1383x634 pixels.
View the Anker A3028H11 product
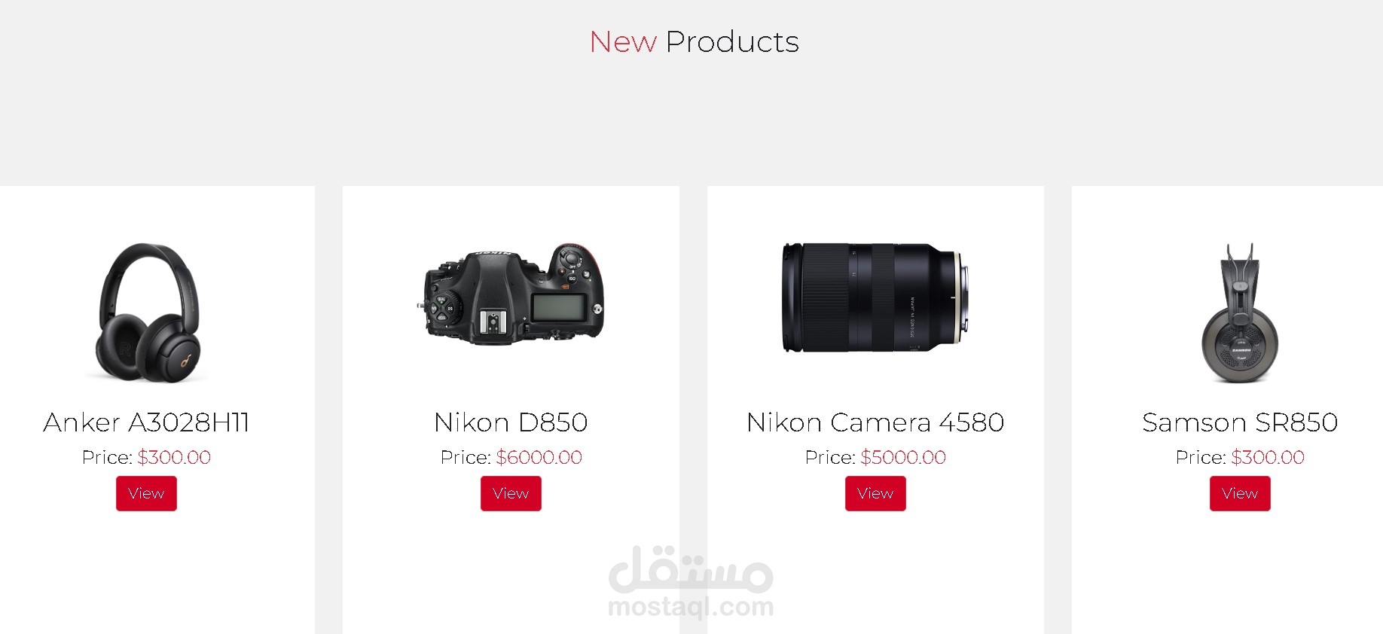point(146,493)
